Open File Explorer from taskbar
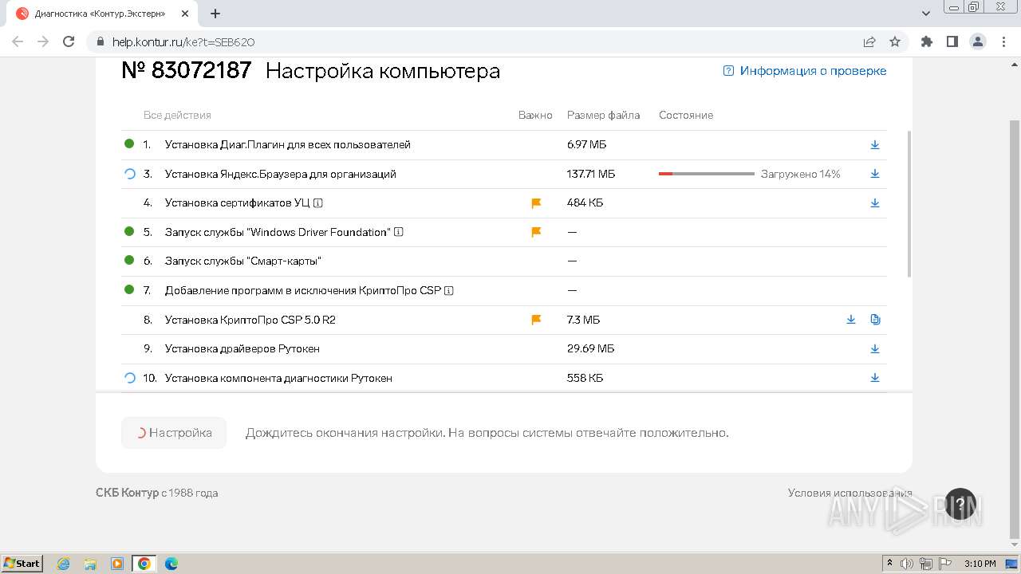Image resolution: width=1021 pixels, height=574 pixels. point(90,564)
